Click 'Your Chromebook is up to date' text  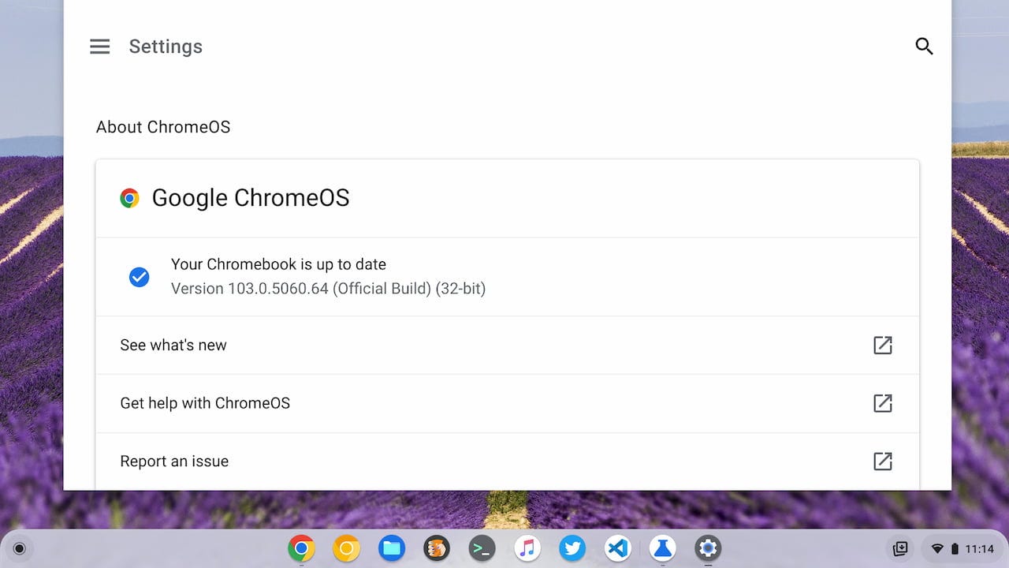point(278,264)
